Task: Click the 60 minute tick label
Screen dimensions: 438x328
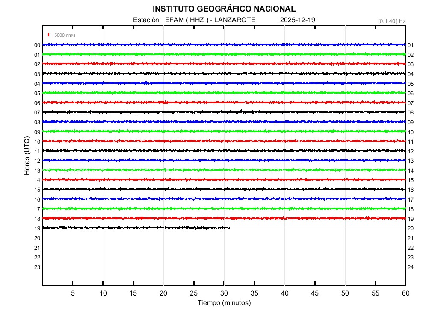Action: 405,293
